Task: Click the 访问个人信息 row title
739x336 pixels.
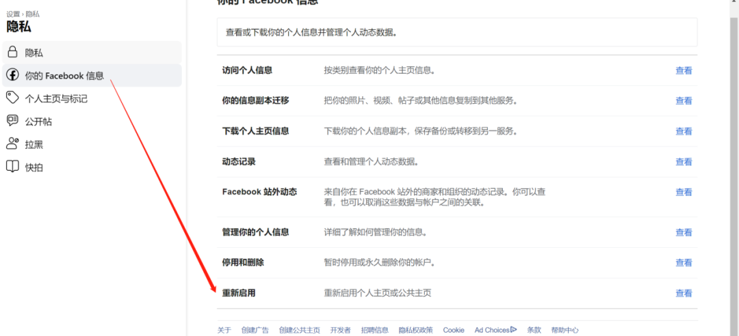Action: (x=247, y=70)
